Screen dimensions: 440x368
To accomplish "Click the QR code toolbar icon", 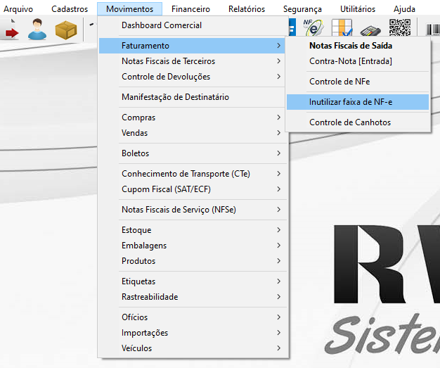I will [x=400, y=27].
